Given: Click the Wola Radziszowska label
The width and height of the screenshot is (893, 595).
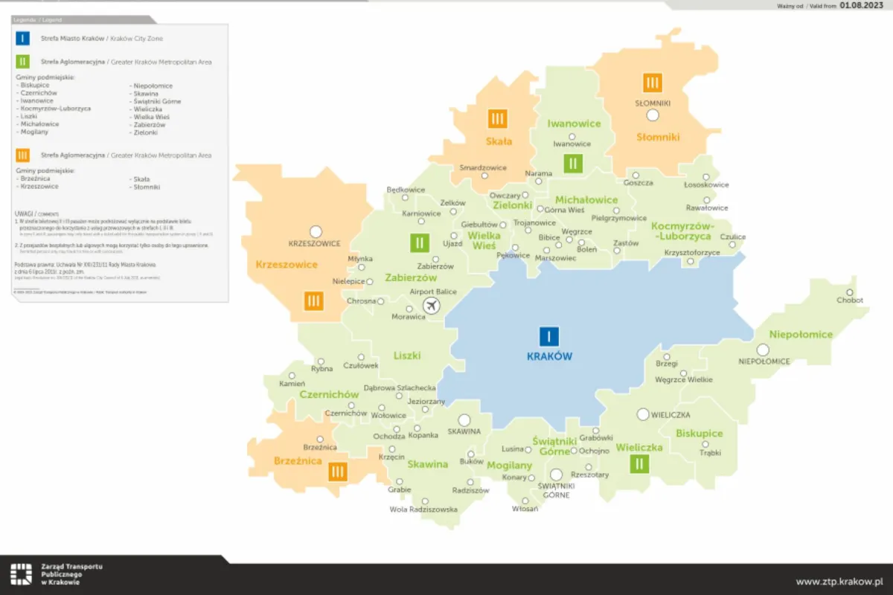Looking at the screenshot, I should pyautogui.click(x=423, y=509).
